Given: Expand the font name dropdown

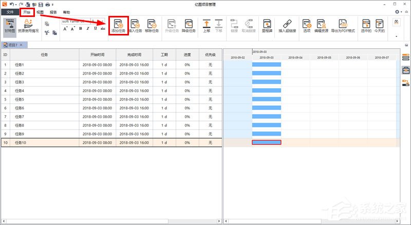Looking at the screenshot, I should tap(88, 21).
